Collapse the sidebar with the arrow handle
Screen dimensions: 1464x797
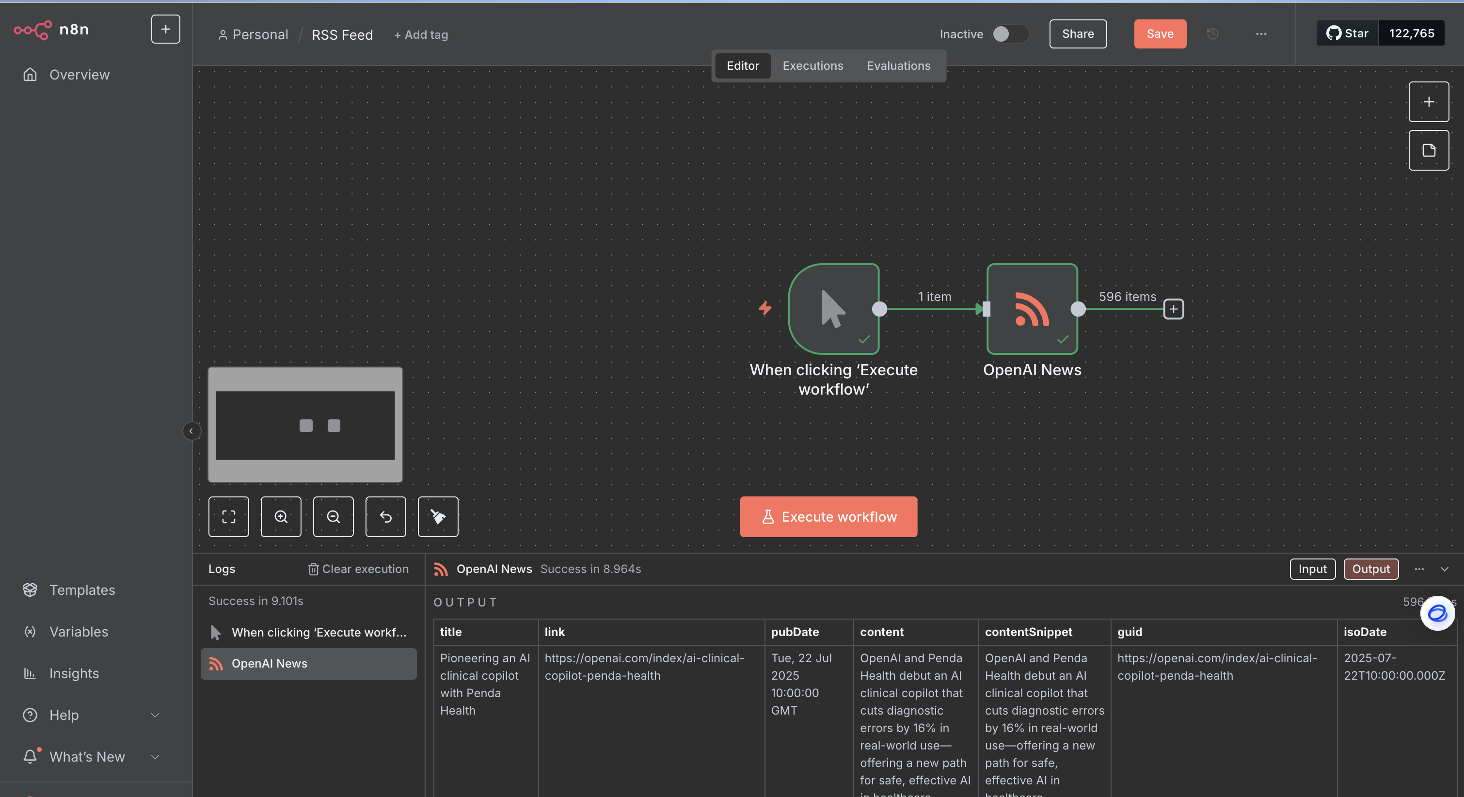[x=191, y=431]
